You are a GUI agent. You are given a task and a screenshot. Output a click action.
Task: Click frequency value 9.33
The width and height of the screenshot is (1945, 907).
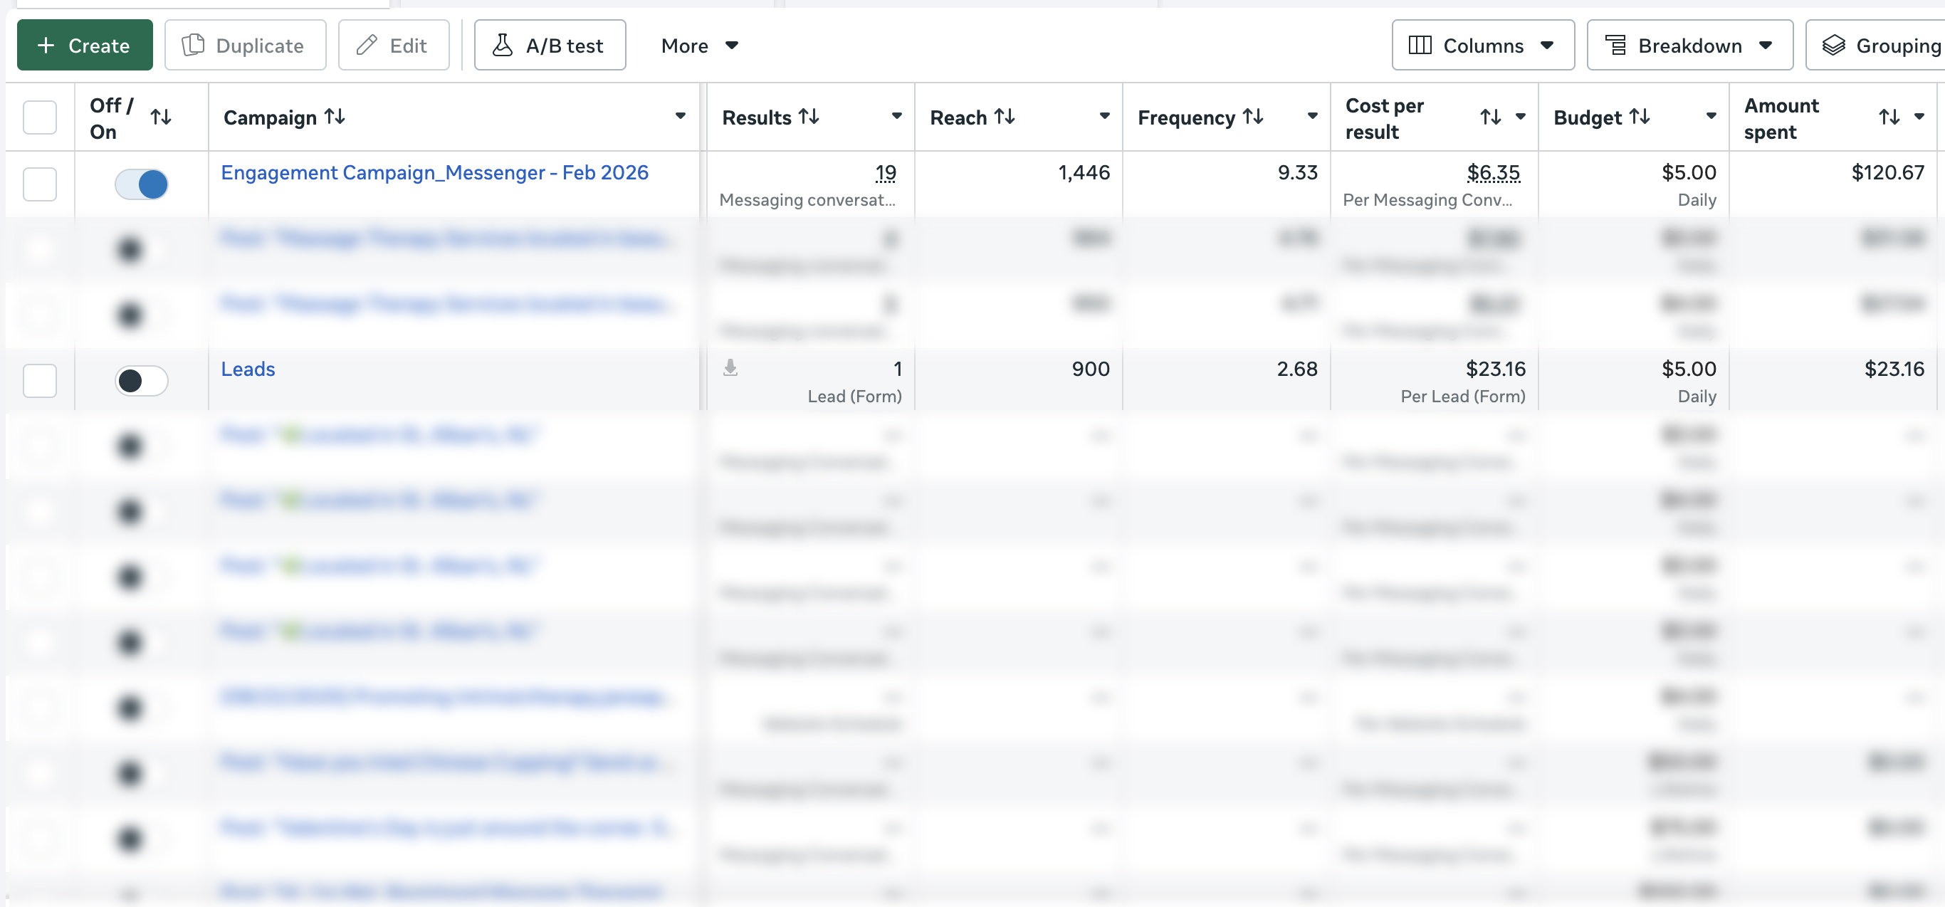[1298, 172]
